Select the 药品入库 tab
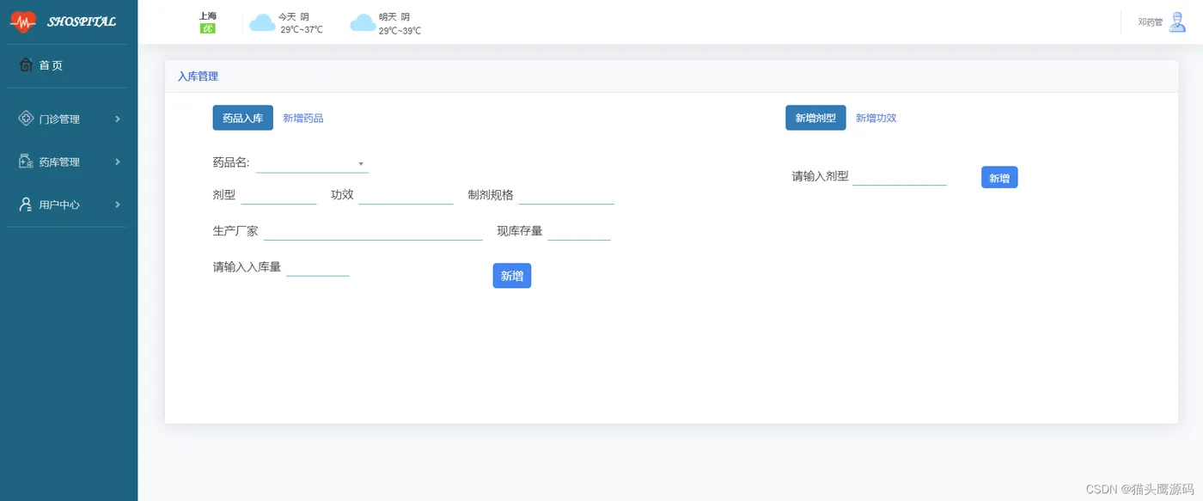Viewport: 1203px width, 501px height. [243, 118]
